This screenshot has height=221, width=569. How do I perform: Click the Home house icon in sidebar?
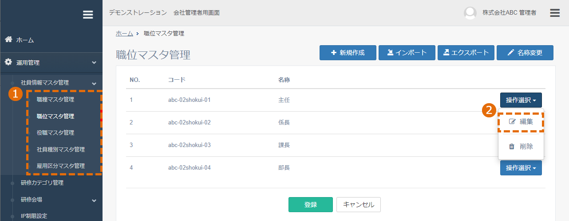click(x=8, y=39)
